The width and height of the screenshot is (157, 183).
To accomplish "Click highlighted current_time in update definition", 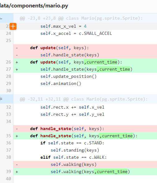I will click(x=102, y=62).
